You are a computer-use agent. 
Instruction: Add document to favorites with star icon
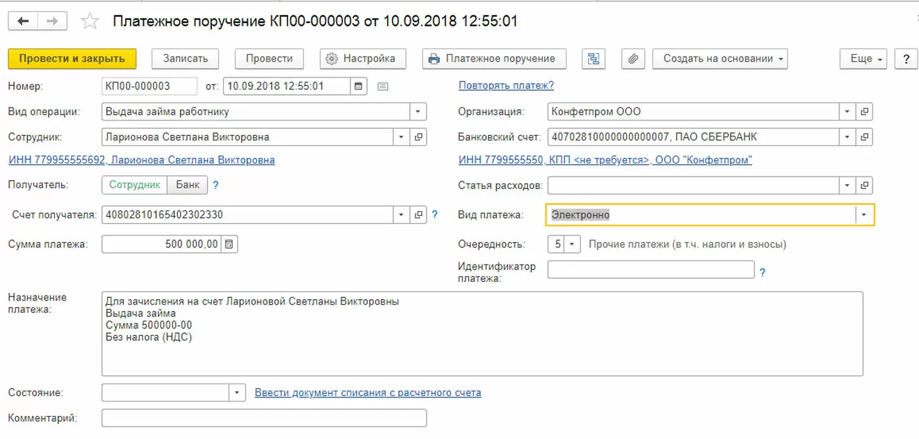90,21
